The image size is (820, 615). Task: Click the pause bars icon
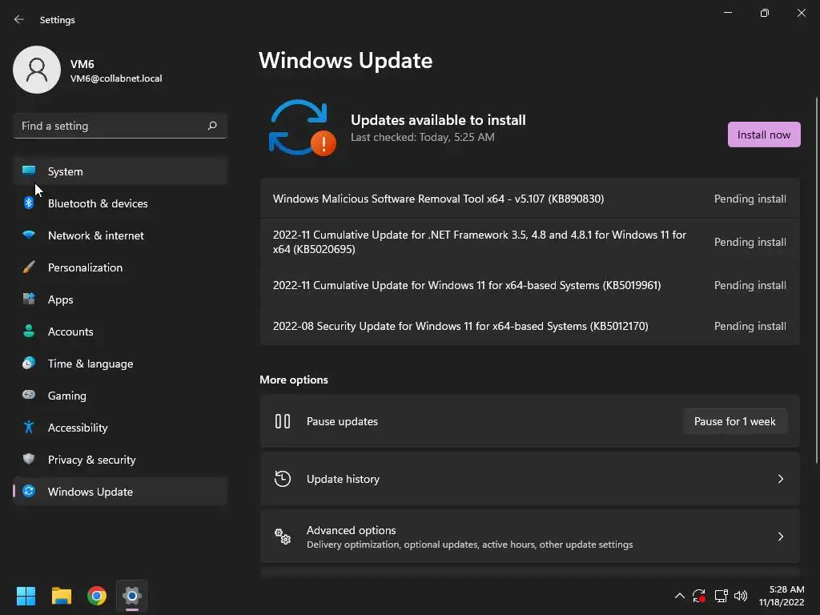coord(283,421)
